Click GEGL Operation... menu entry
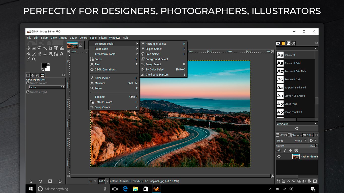The height and width of the screenshot is (193, 344). tap(114, 70)
